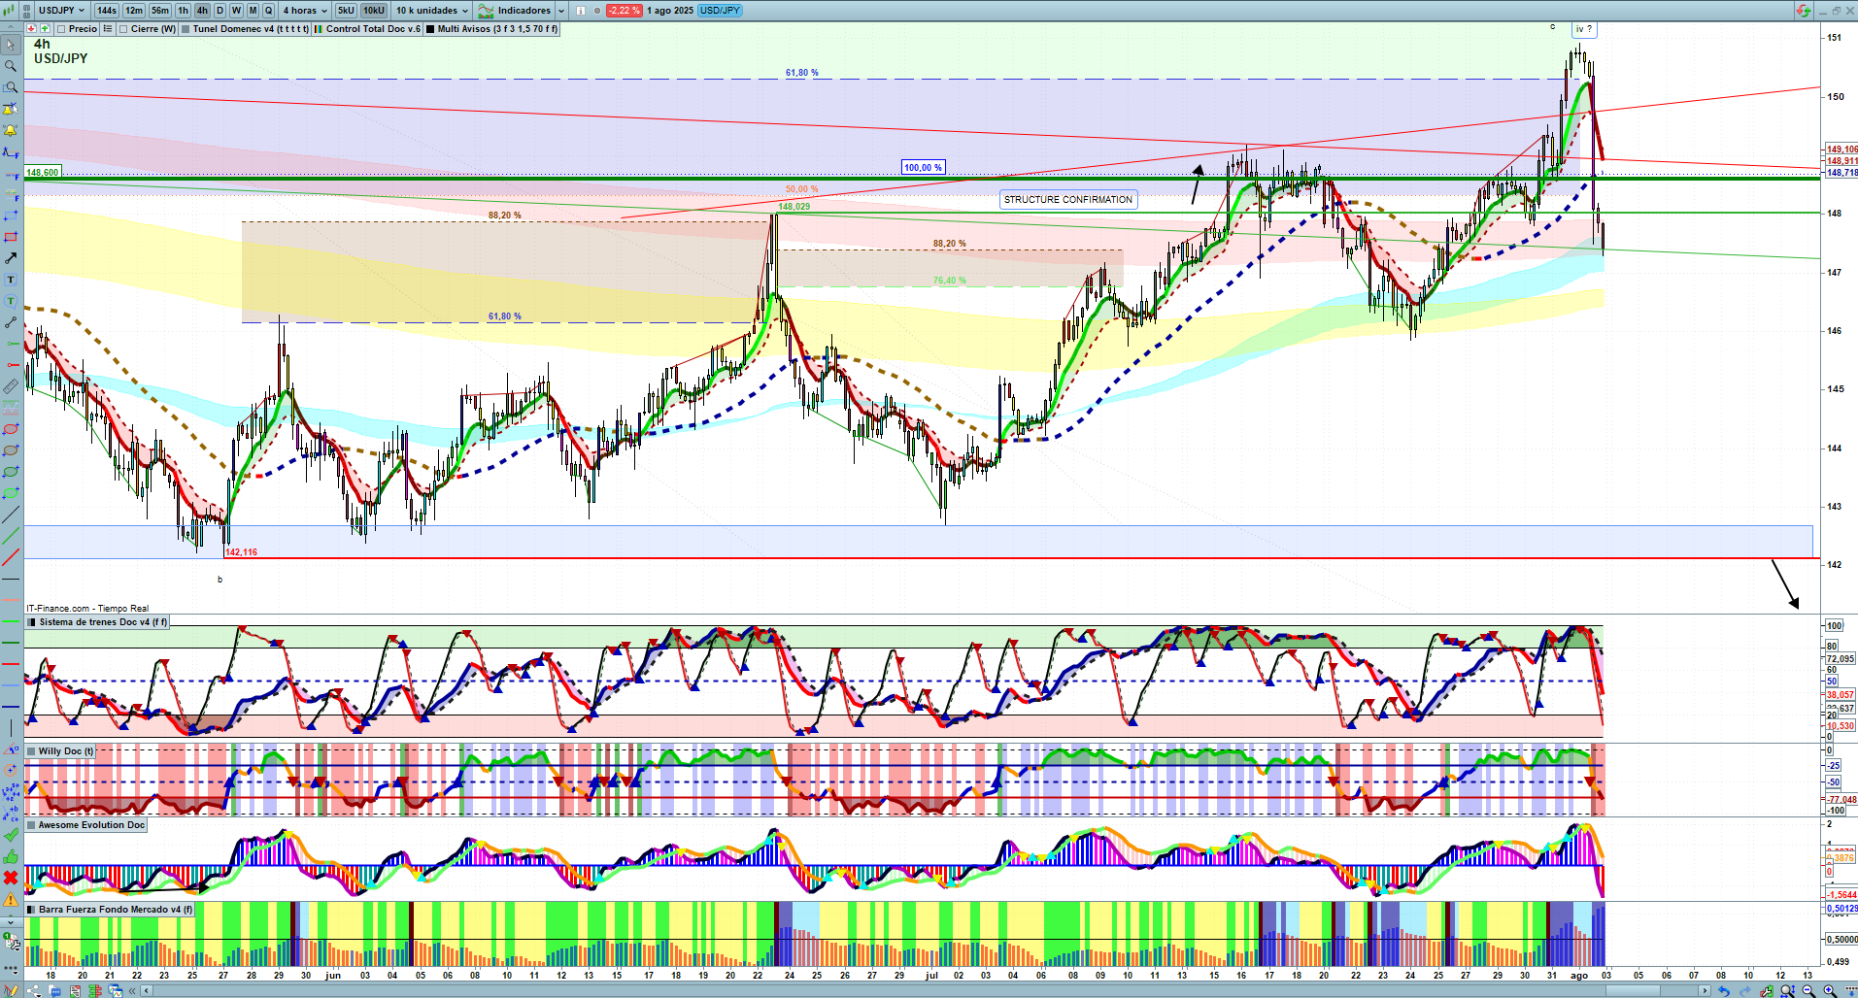Open the Indicadores button
Image resolution: width=1858 pixels, height=998 pixels.
(x=523, y=11)
